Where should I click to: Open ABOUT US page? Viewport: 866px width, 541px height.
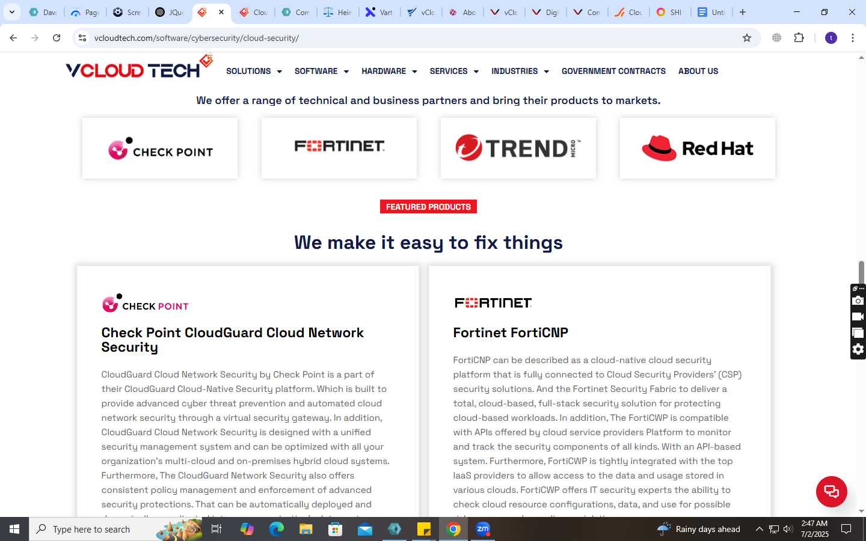pyautogui.click(x=698, y=71)
